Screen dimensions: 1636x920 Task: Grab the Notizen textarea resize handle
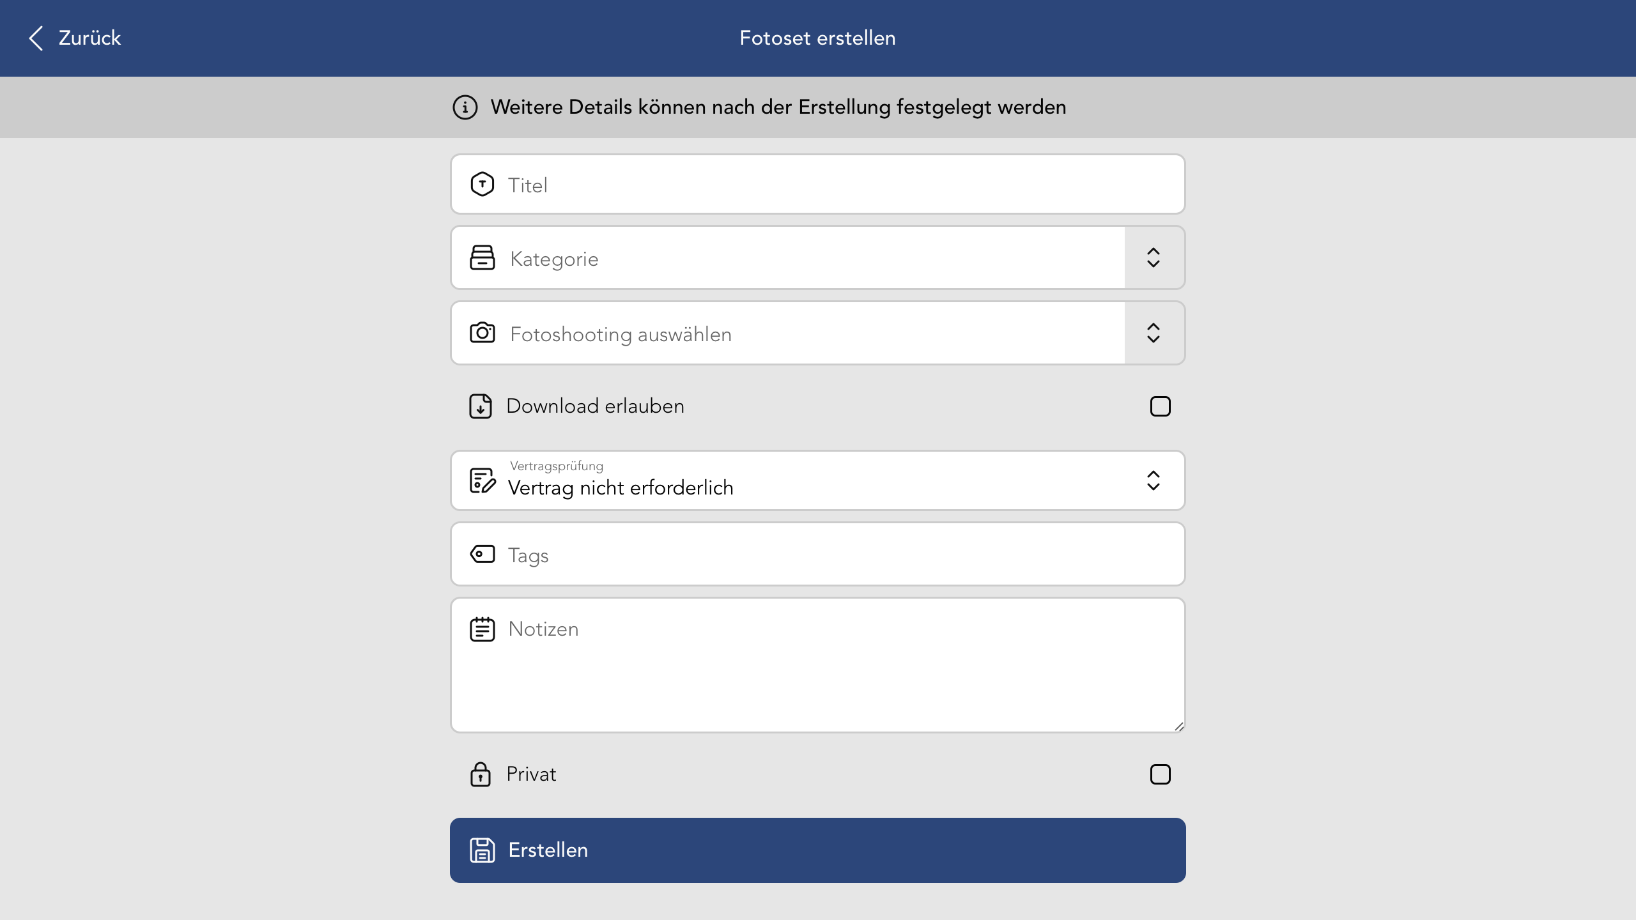pos(1179,726)
